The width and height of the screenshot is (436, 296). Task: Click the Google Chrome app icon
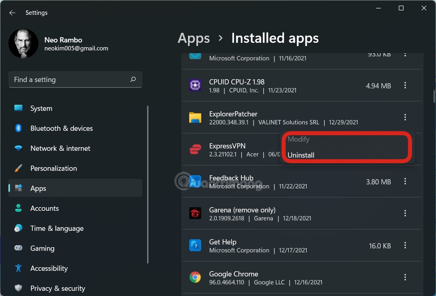point(195,276)
